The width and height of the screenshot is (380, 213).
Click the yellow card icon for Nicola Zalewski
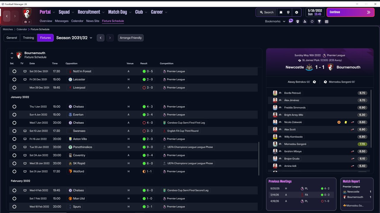point(346,122)
